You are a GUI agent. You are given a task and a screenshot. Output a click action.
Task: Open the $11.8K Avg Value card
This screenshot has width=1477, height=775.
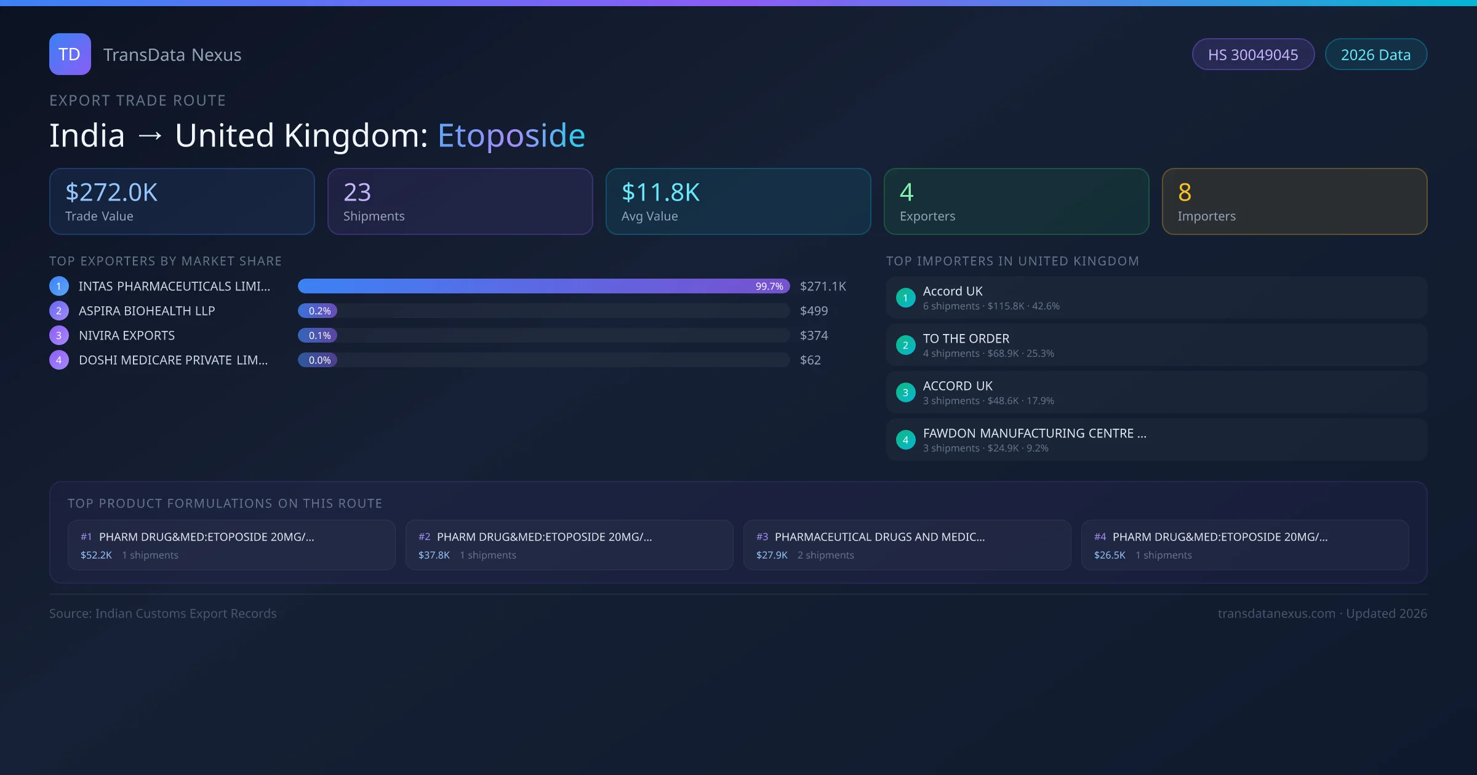click(x=738, y=201)
